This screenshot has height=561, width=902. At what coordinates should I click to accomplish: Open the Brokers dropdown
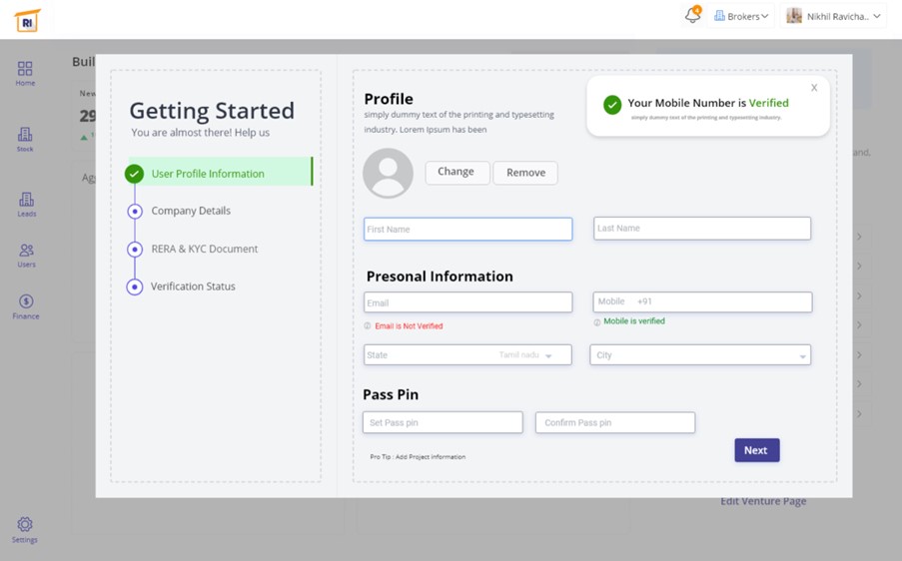pos(742,16)
